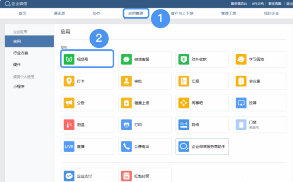Open the 学习园地 planet icon
The image size is (293, 182).
click(x=241, y=59)
